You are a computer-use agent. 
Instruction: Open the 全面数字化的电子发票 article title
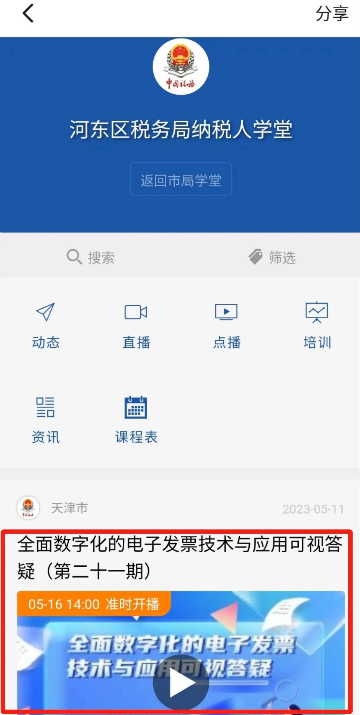tap(180, 558)
